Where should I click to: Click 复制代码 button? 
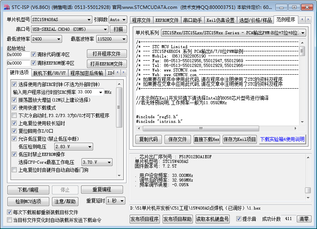click(x=148, y=139)
